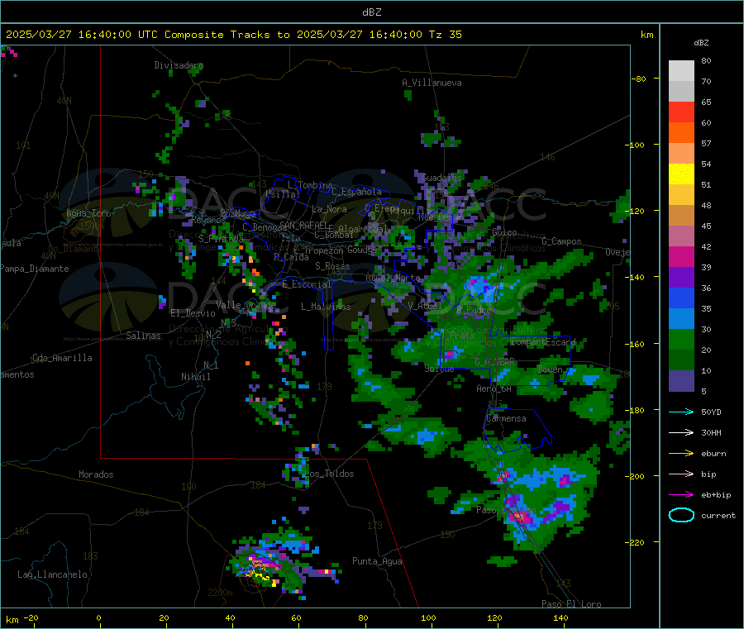Click the 'Morados' map label

pyautogui.click(x=96, y=474)
